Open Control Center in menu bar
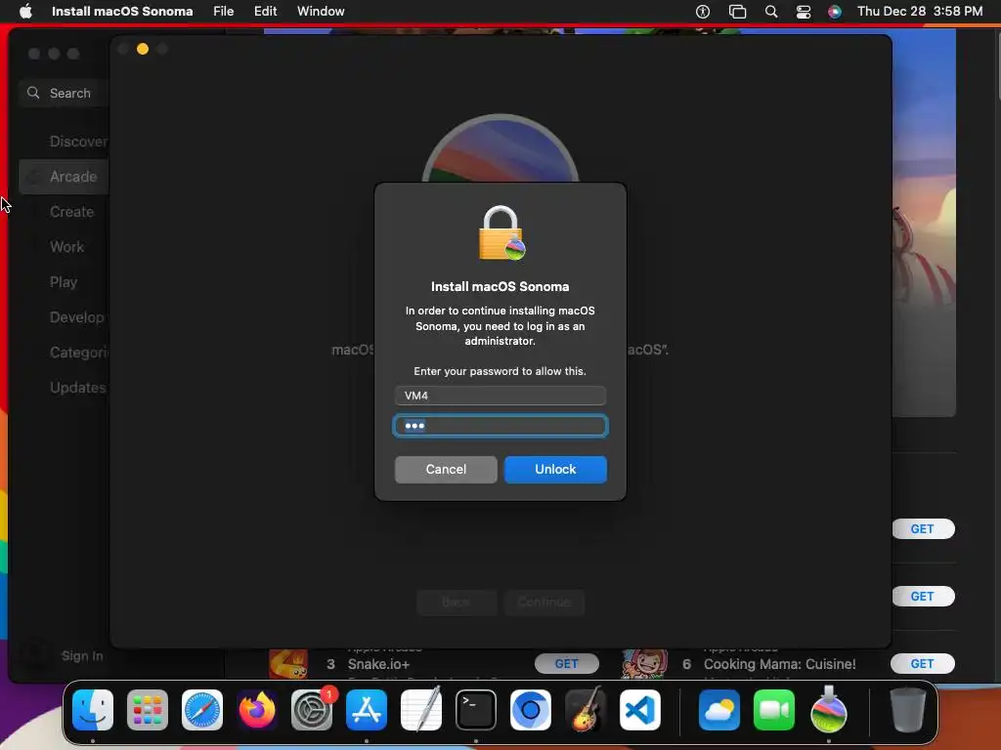Viewport: 1001px width, 750px height. [x=804, y=12]
